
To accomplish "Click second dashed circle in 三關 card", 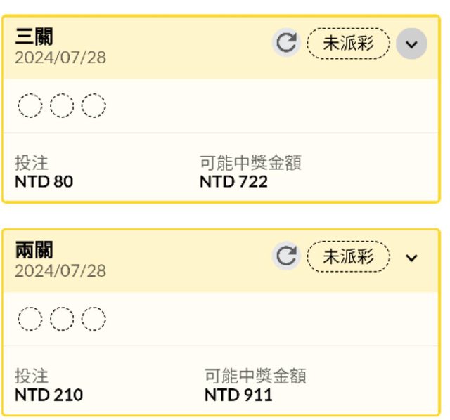I will pyautogui.click(x=62, y=106).
